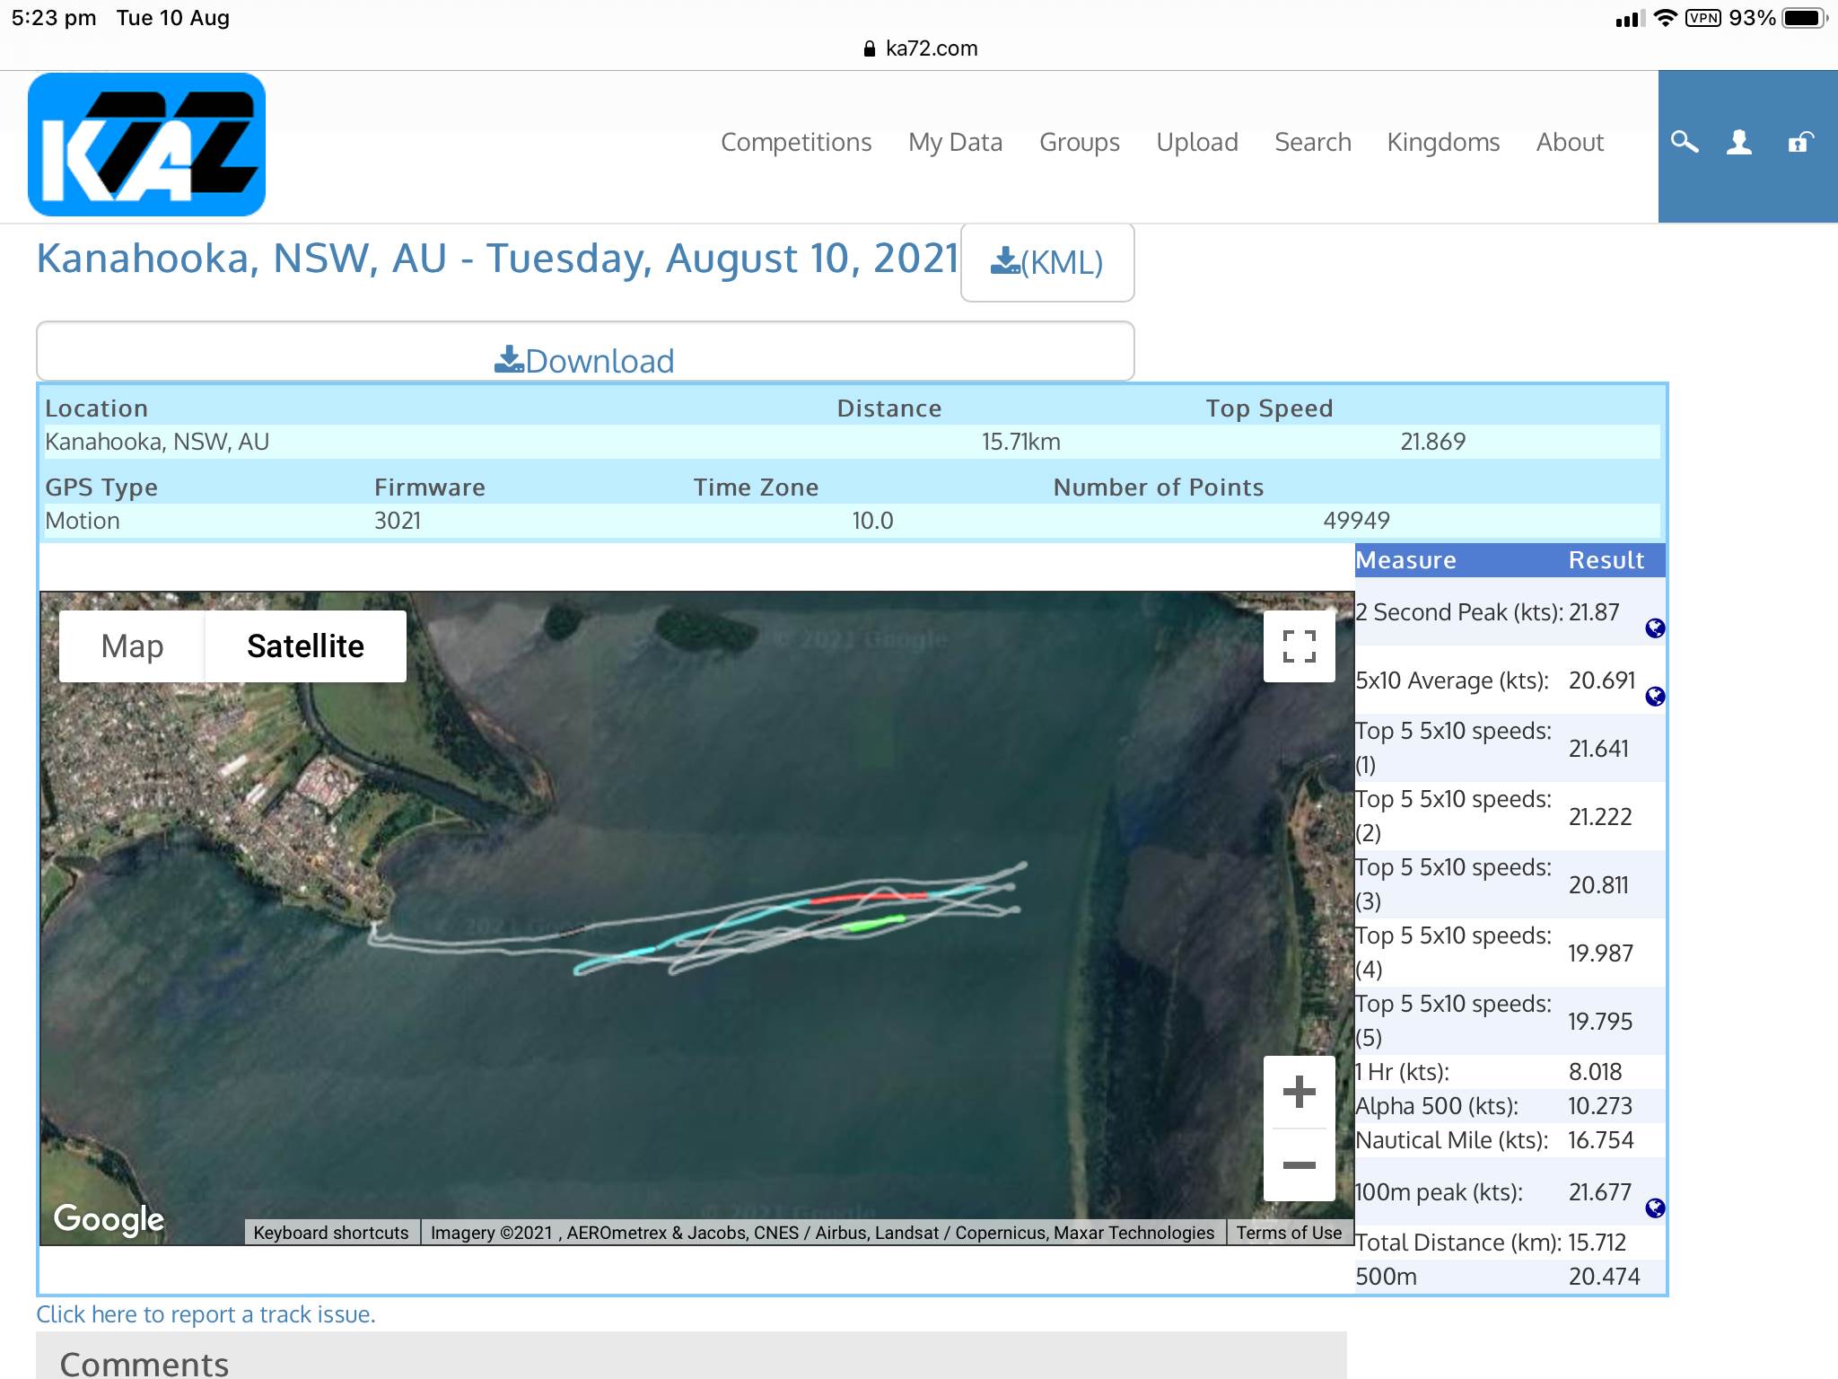
Task: Open the user profile icon
Action: [1739, 143]
